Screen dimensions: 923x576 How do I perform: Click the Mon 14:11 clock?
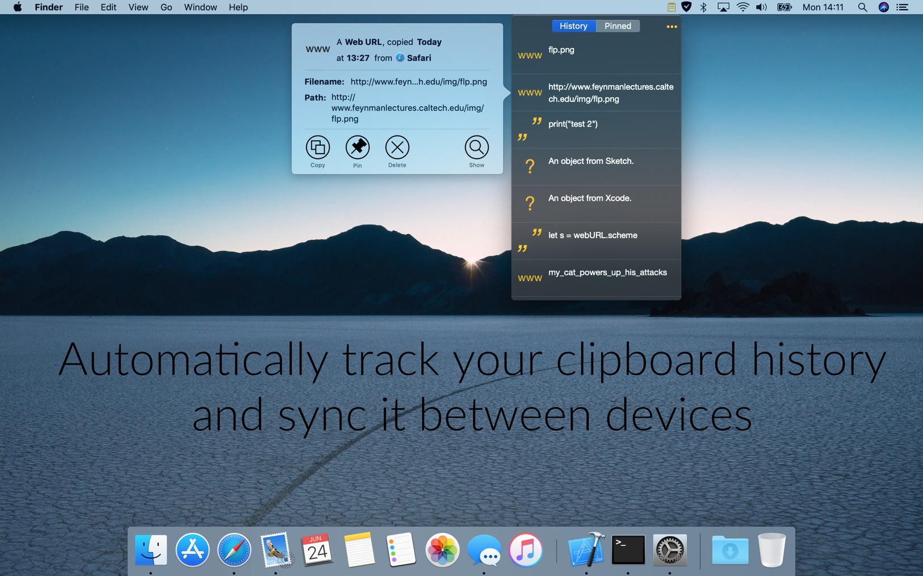(823, 7)
